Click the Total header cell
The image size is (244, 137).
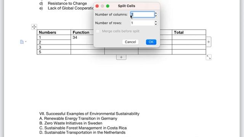coord(189,32)
